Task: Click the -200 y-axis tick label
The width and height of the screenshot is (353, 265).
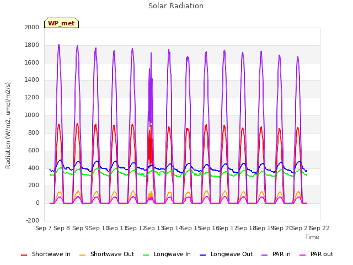Action: (33, 221)
